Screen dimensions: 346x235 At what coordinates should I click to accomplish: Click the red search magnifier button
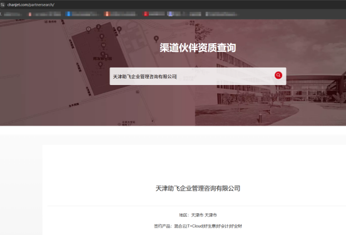point(278,75)
